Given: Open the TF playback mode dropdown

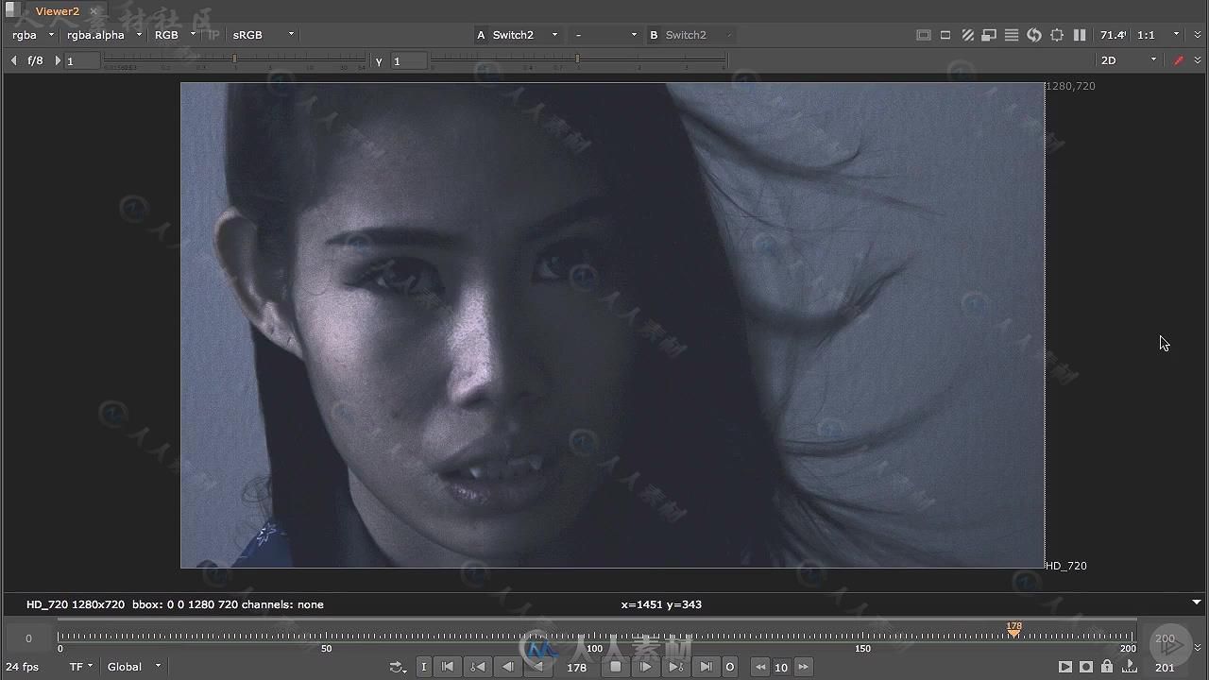Looking at the screenshot, I should (x=81, y=667).
